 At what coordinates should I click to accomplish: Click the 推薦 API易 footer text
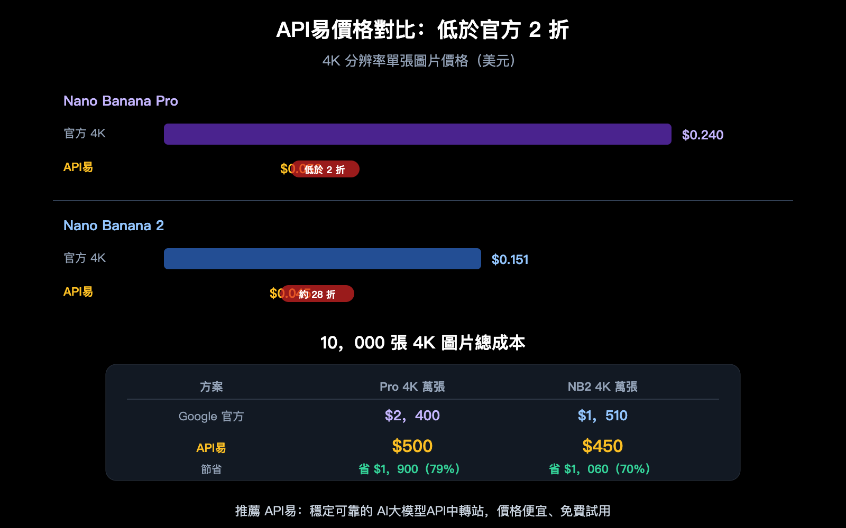click(x=423, y=511)
